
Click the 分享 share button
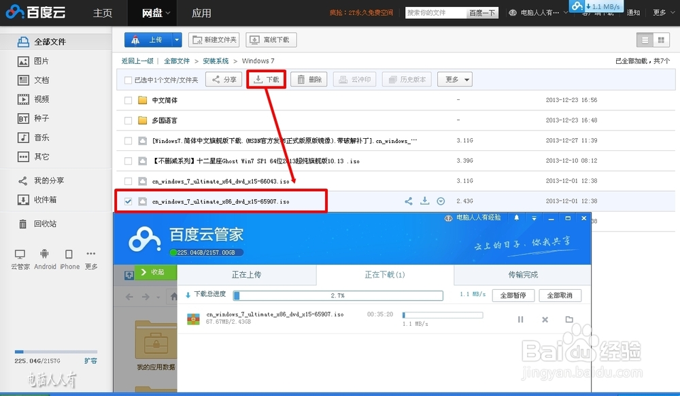223,80
